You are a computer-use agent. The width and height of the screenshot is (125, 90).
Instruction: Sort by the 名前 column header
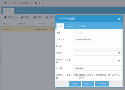click(9, 24)
